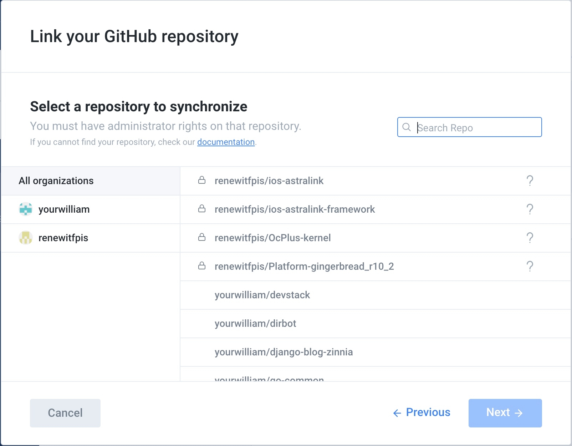The image size is (572, 446).
Task: Click the search magnifier icon
Action: coord(407,127)
